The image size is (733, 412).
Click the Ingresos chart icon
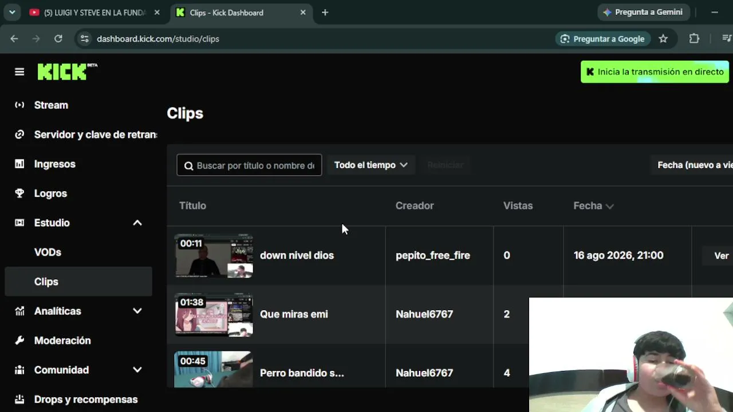19,164
